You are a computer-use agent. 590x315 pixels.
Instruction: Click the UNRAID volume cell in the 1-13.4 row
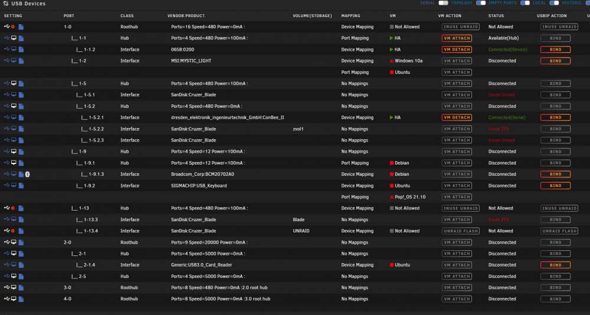point(301,231)
